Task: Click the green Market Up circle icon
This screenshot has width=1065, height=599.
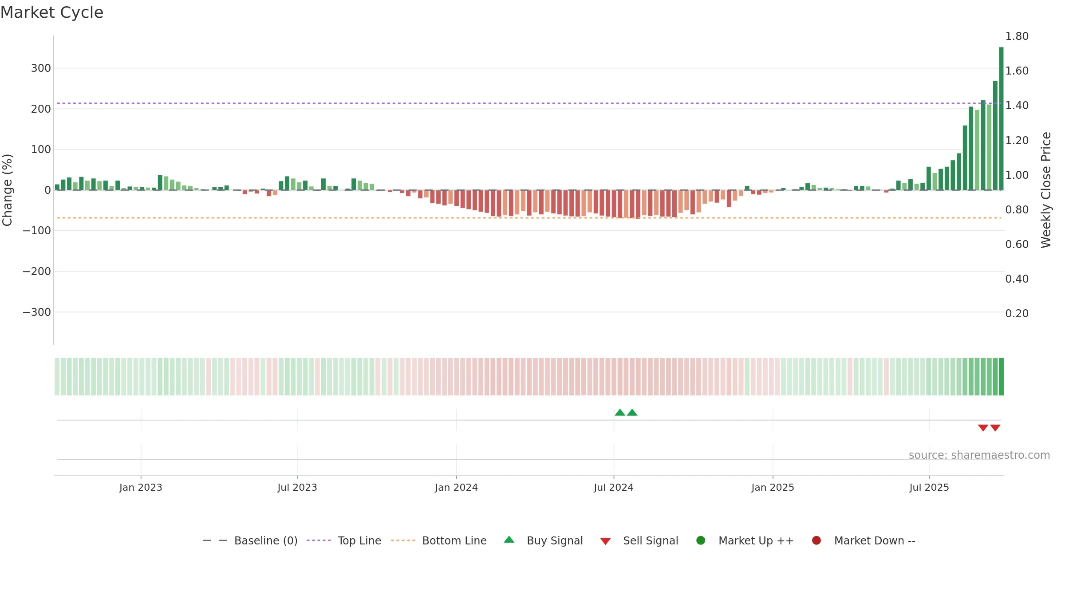Action: pos(701,540)
